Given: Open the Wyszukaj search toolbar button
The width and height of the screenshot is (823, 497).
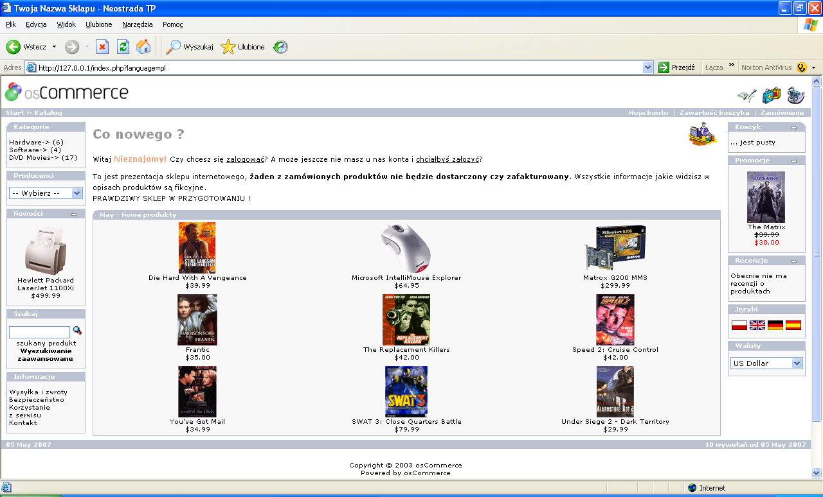Looking at the screenshot, I should pos(189,47).
